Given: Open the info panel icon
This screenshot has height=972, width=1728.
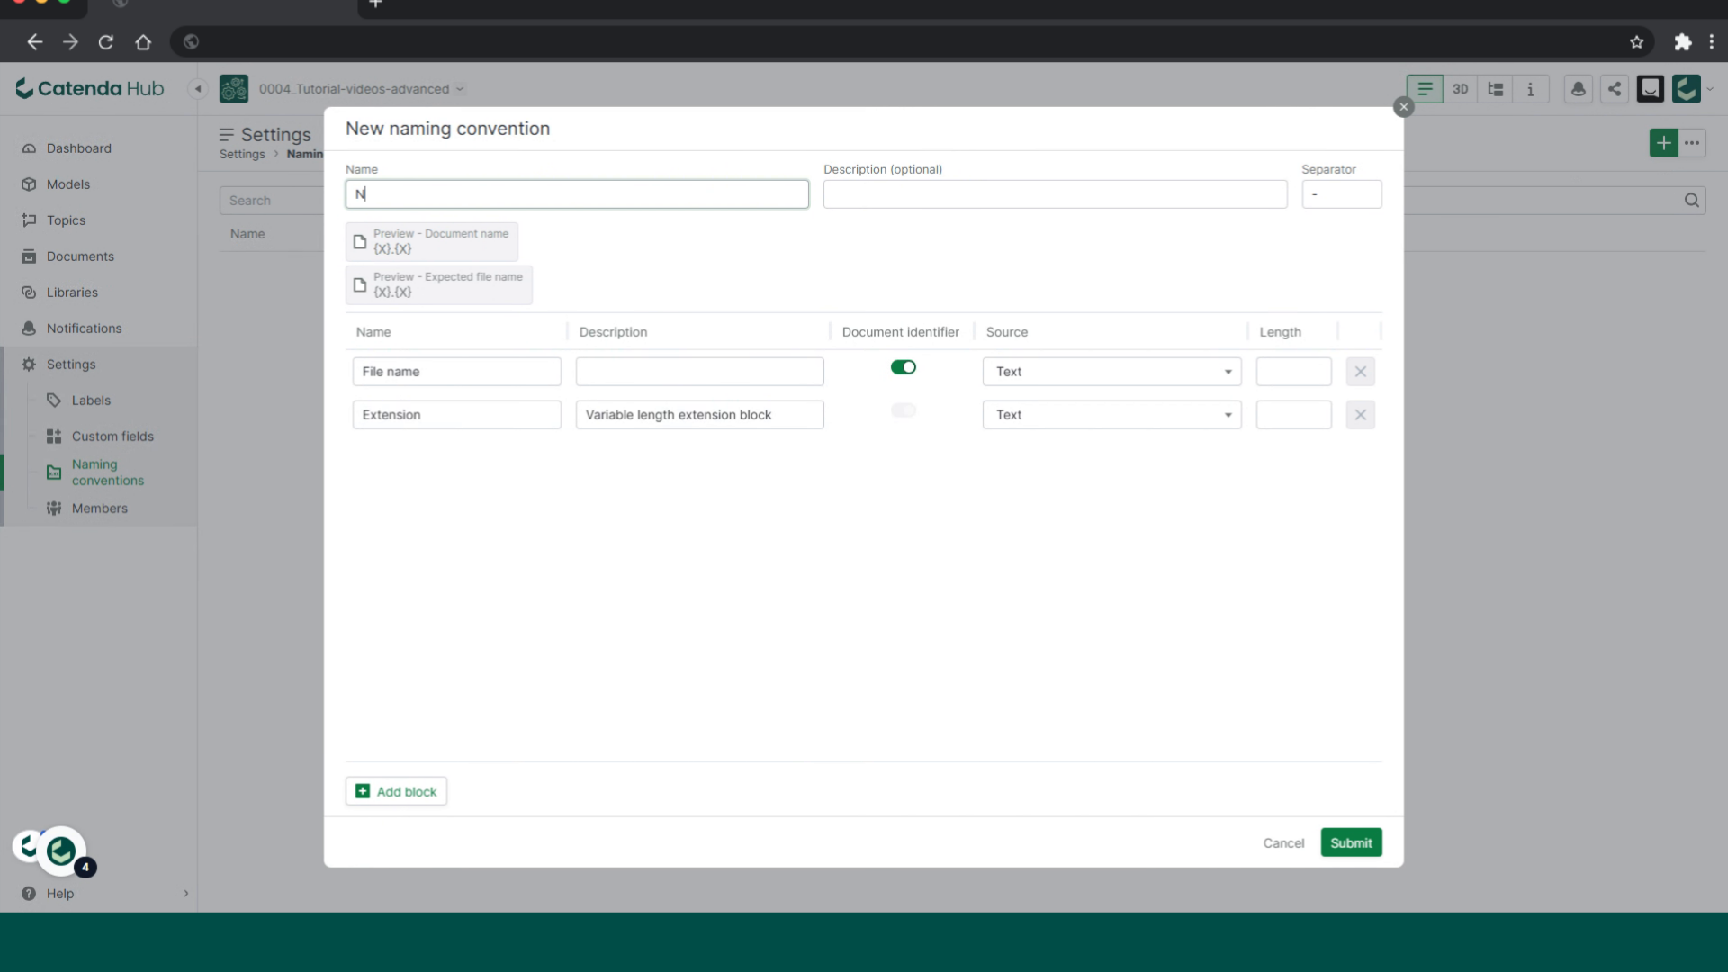Looking at the screenshot, I should click(x=1530, y=89).
